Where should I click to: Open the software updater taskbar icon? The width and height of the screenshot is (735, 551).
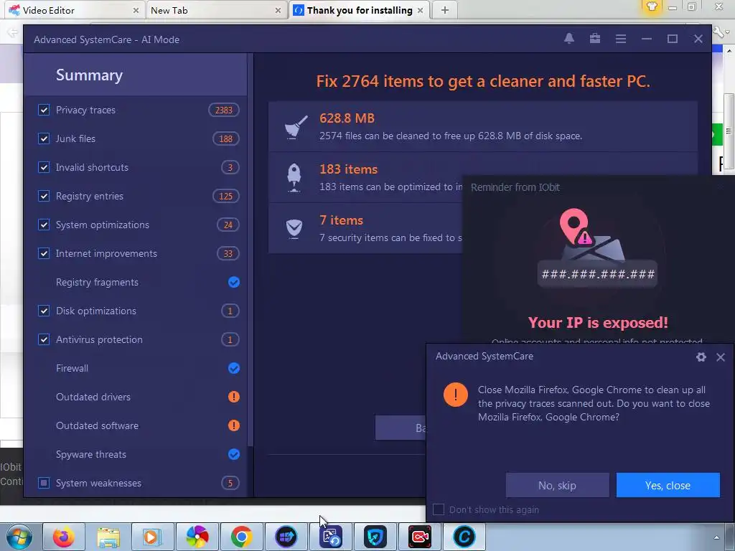[286, 537]
